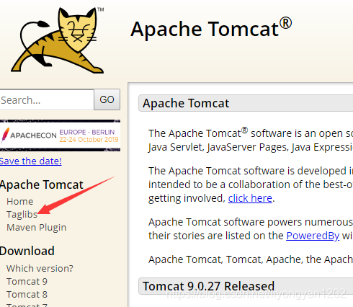
Task: Click the 'Tomcat 9.0.27 Released' heading
Action: 208,286
